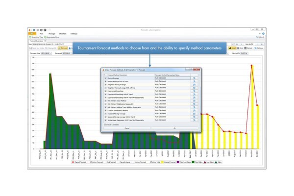Screen dimensions: 294x196
Task: Open Details view in toolbar
Action: point(248,48)
